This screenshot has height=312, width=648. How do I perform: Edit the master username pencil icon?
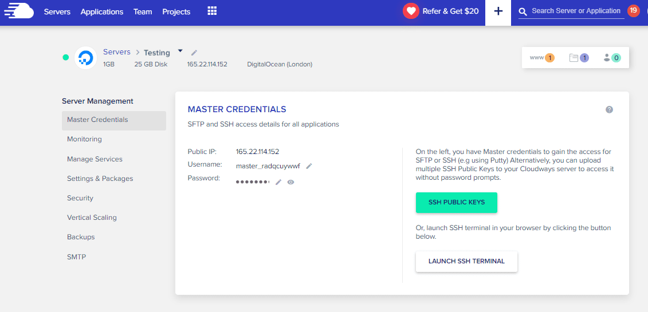pyautogui.click(x=309, y=166)
